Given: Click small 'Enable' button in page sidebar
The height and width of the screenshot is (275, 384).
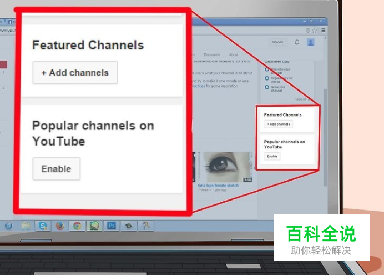Looking at the screenshot, I should (272, 156).
